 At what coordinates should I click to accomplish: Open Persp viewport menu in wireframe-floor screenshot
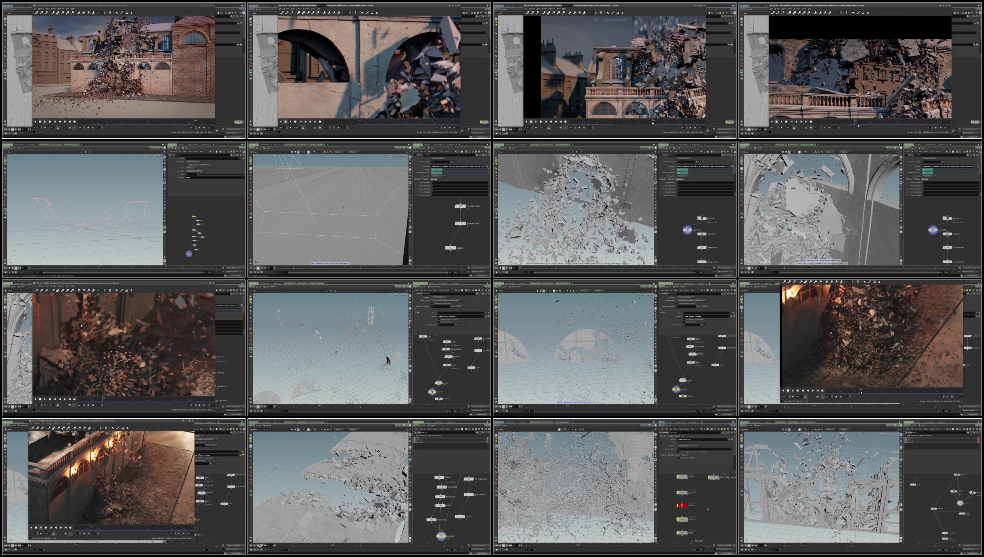(396, 156)
